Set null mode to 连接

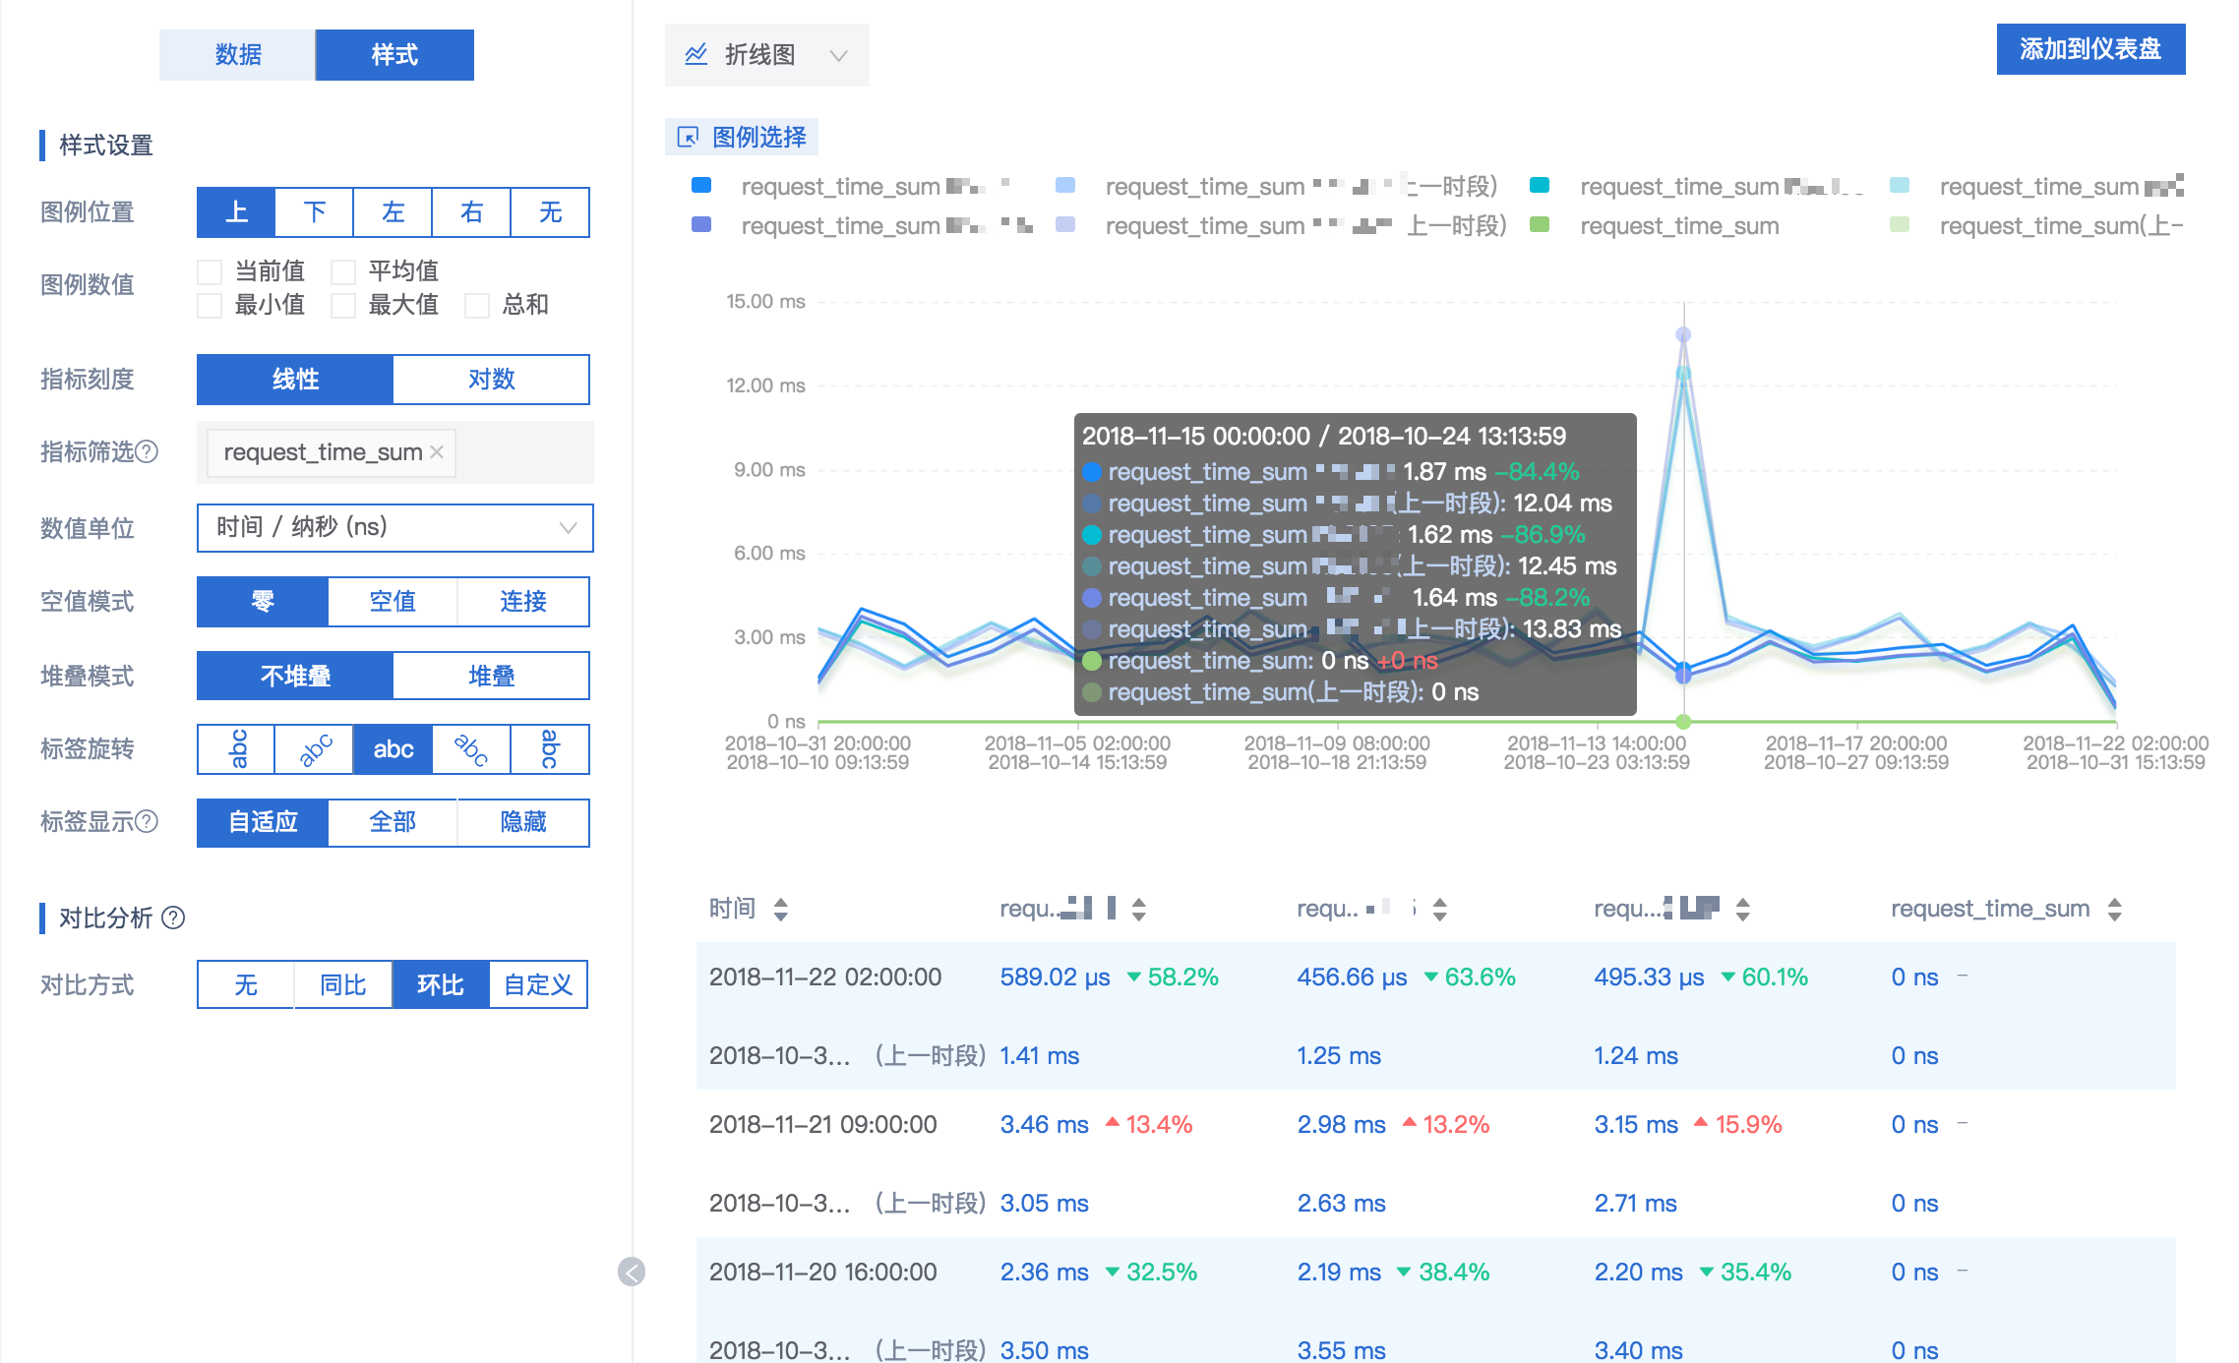tap(524, 602)
